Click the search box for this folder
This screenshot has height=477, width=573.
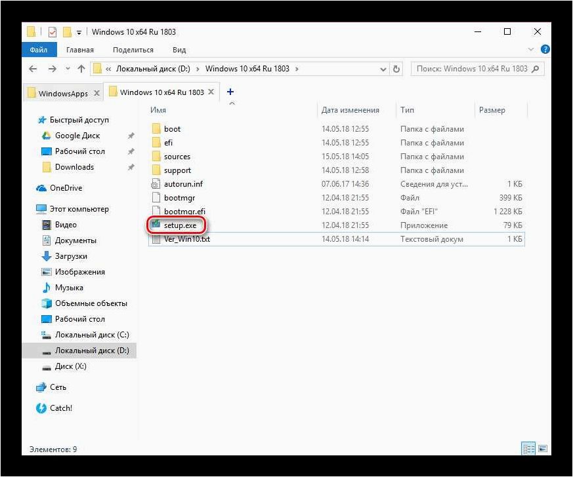point(471,69)
